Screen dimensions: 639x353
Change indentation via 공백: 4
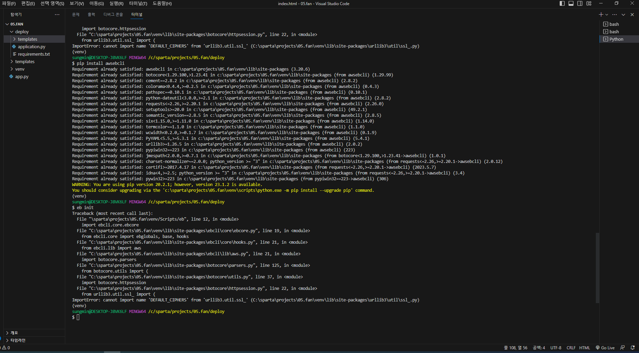(539, 348)
